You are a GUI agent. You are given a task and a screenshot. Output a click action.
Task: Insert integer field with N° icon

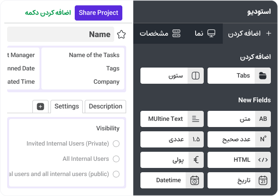(x=263, y=139)
